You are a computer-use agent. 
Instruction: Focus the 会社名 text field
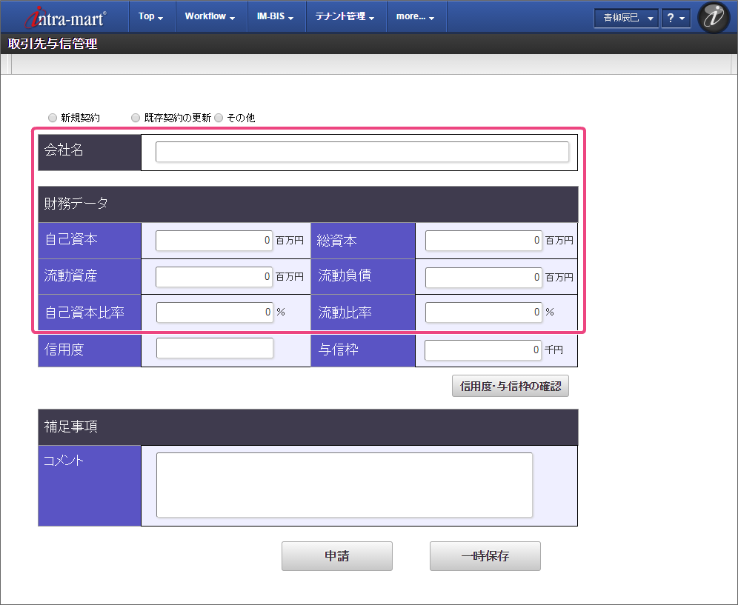tap(362, 152)
